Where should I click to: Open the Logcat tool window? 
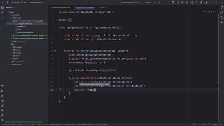coord(2,101)
